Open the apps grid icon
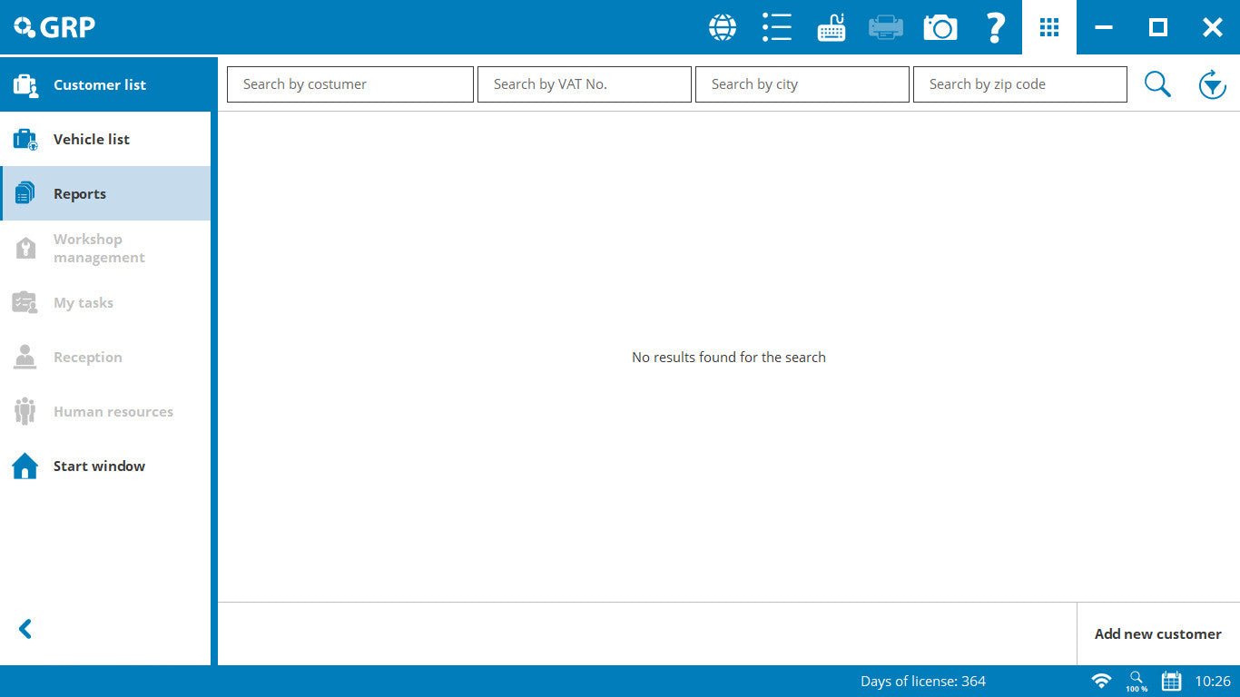 coord(1049,27)
